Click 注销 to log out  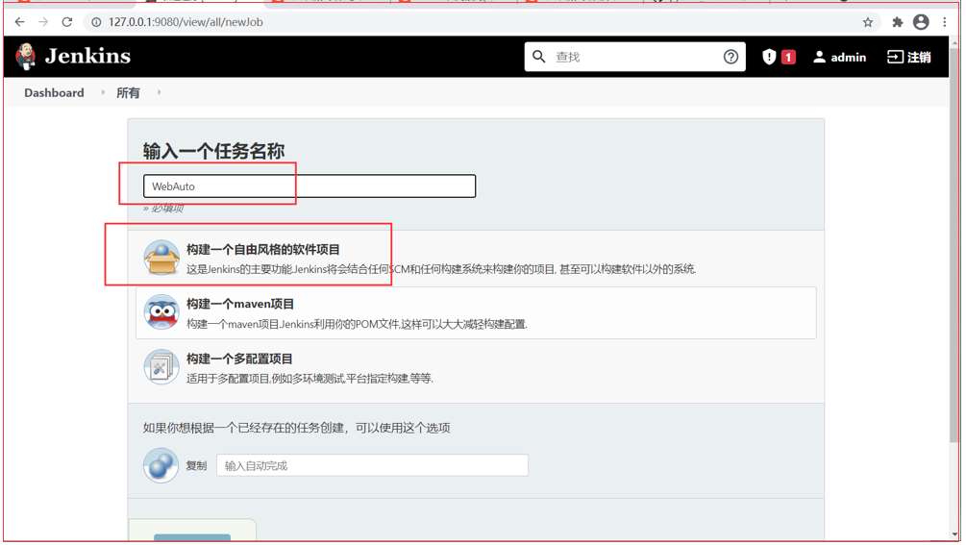908,58
